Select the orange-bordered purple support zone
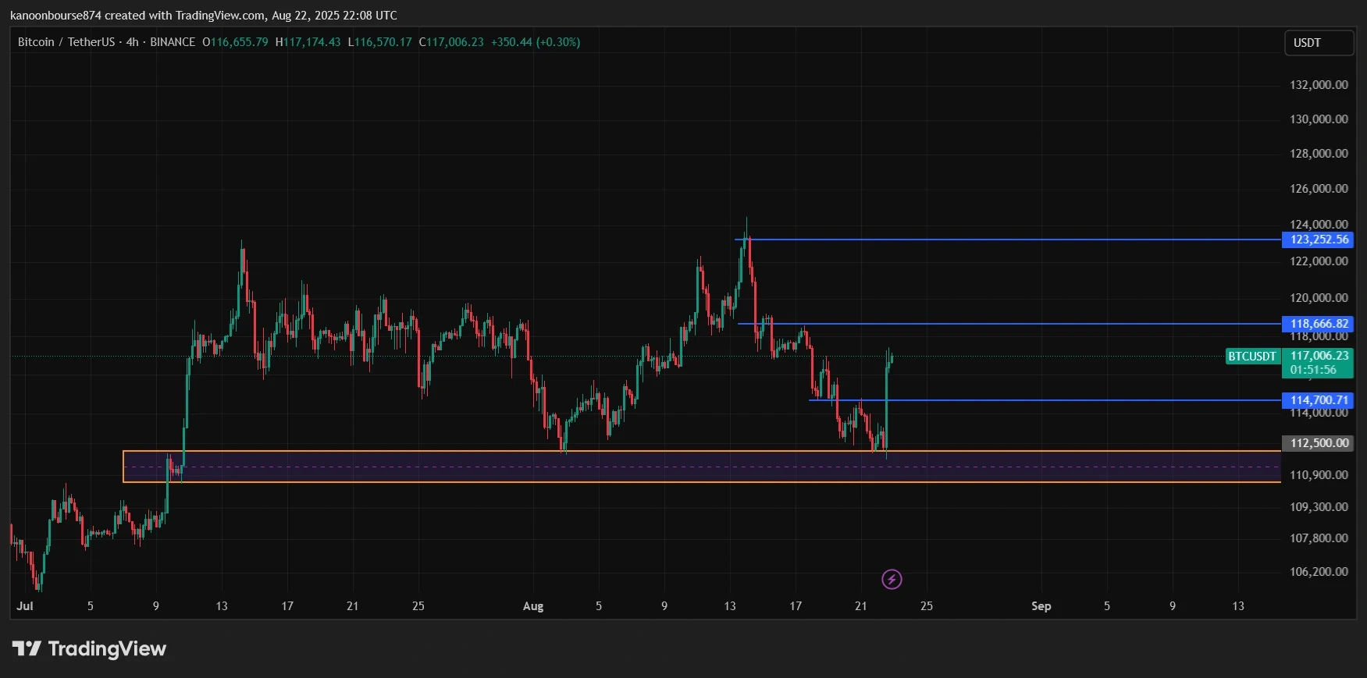Image resolution: width=1367 pixels, height=678 pixels. coord(701,467)
